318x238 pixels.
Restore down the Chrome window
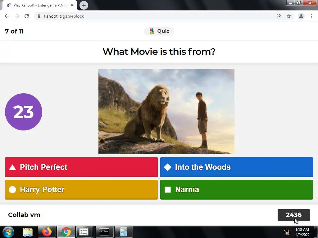click(299, 3)
